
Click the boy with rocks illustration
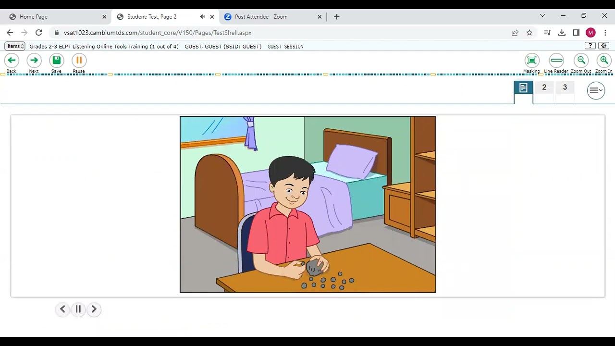point(308,204)
